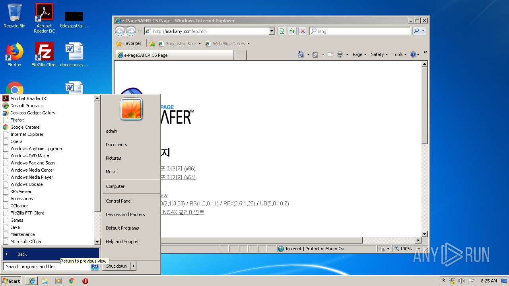Expand Shut down options arrow
509x286 pixels.
(x=133, y=266)
